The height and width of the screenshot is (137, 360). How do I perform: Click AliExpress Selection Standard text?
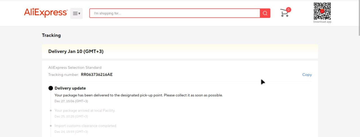(x=75, y=68)
